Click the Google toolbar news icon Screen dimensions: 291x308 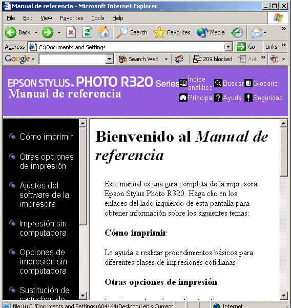coord(179,59)
